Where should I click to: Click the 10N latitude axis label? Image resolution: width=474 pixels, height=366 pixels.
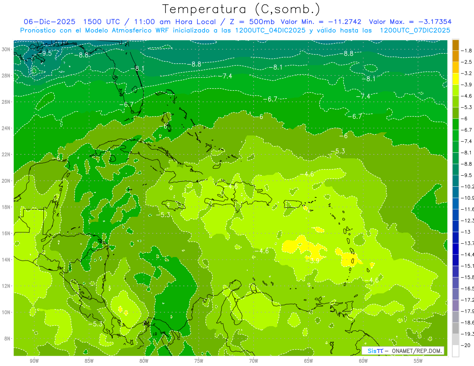pyautogui.click(x=6, y=312)
